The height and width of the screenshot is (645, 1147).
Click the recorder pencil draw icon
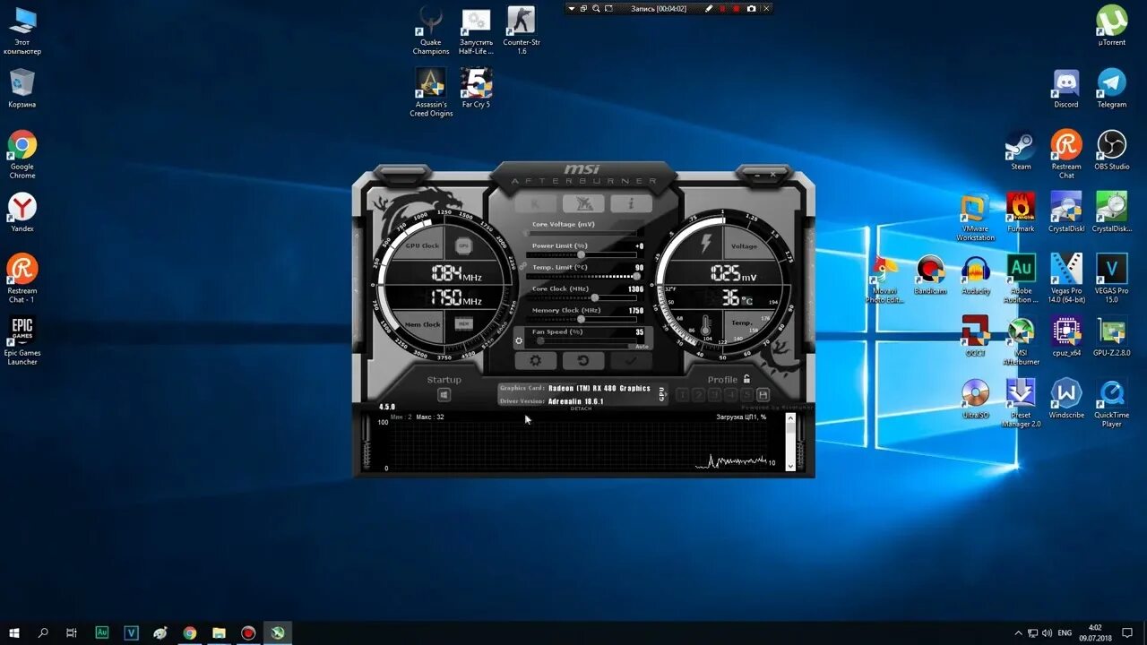(x=709, y=8)
